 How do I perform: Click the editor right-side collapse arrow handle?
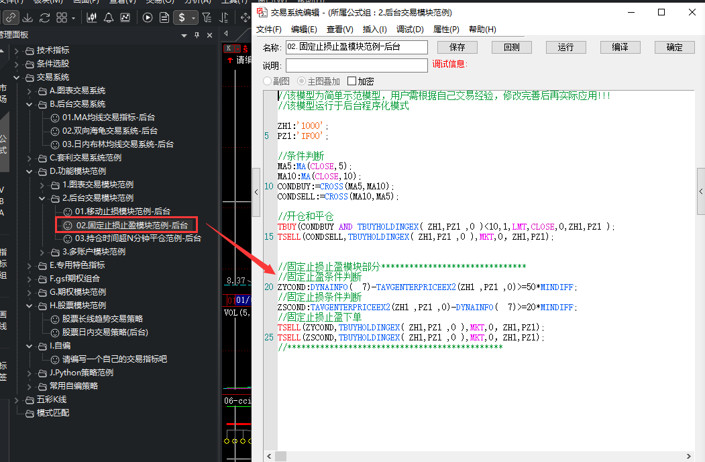coord(701,191)
